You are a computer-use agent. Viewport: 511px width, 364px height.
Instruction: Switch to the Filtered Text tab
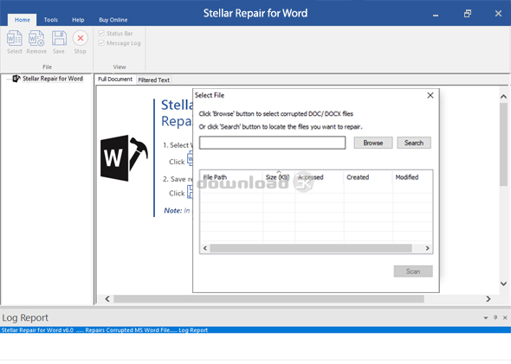click(154, 80)
